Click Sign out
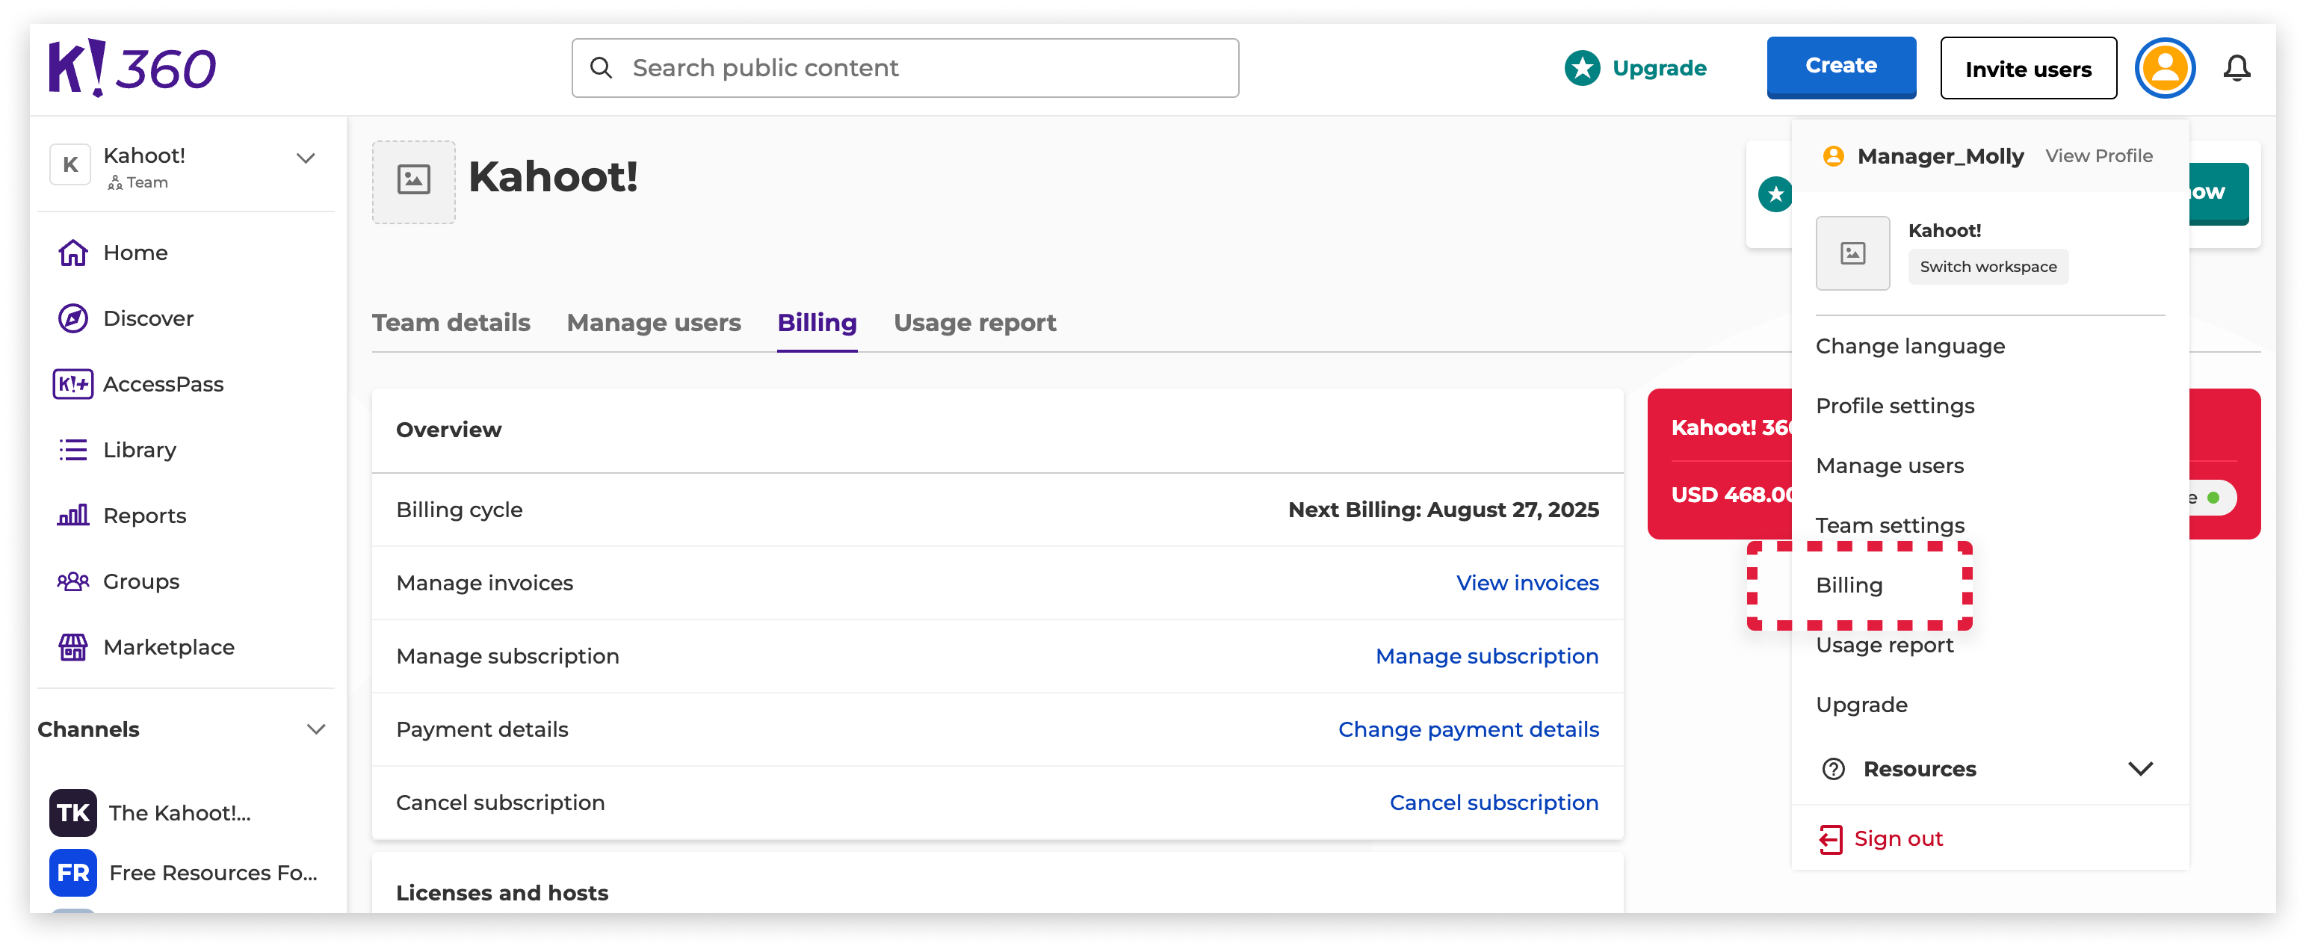This screenshot has height=949, width=2306. pos(1898,840)
